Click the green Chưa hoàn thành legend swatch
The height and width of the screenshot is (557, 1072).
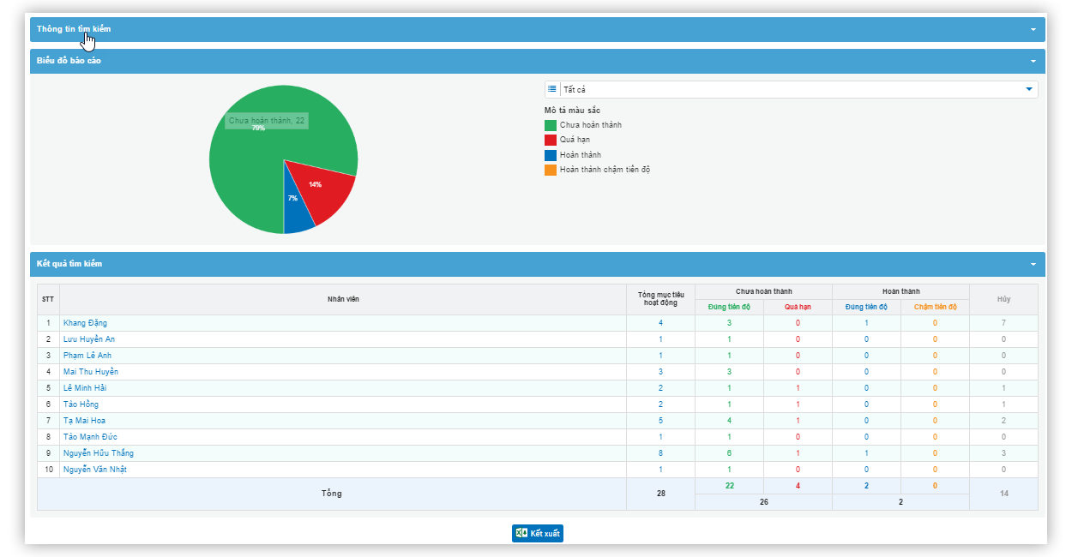pos(551,125)
